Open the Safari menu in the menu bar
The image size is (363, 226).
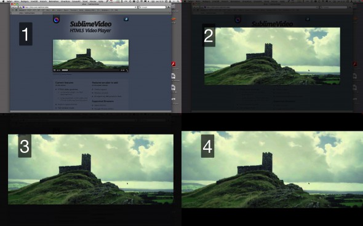click(x=9, y=1)
